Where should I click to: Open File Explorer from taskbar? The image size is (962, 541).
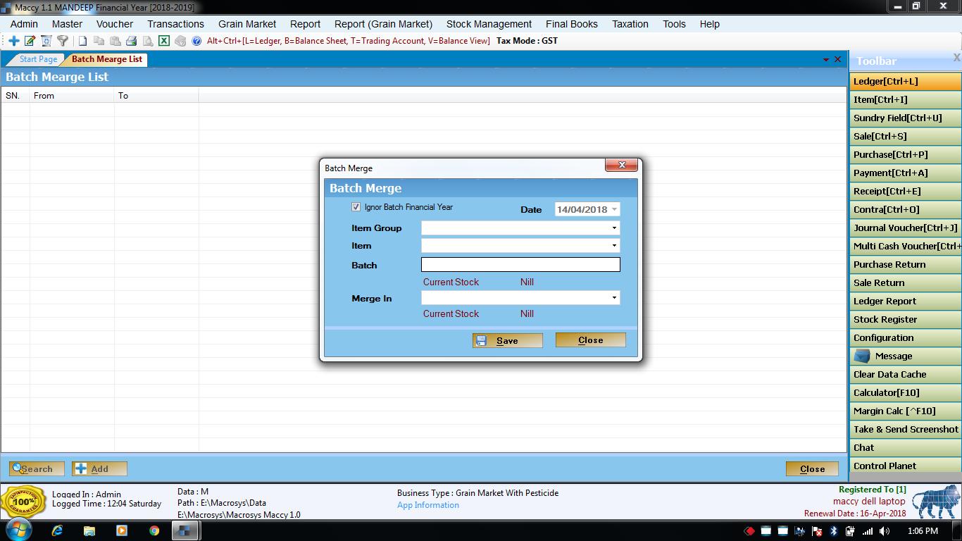89,531
